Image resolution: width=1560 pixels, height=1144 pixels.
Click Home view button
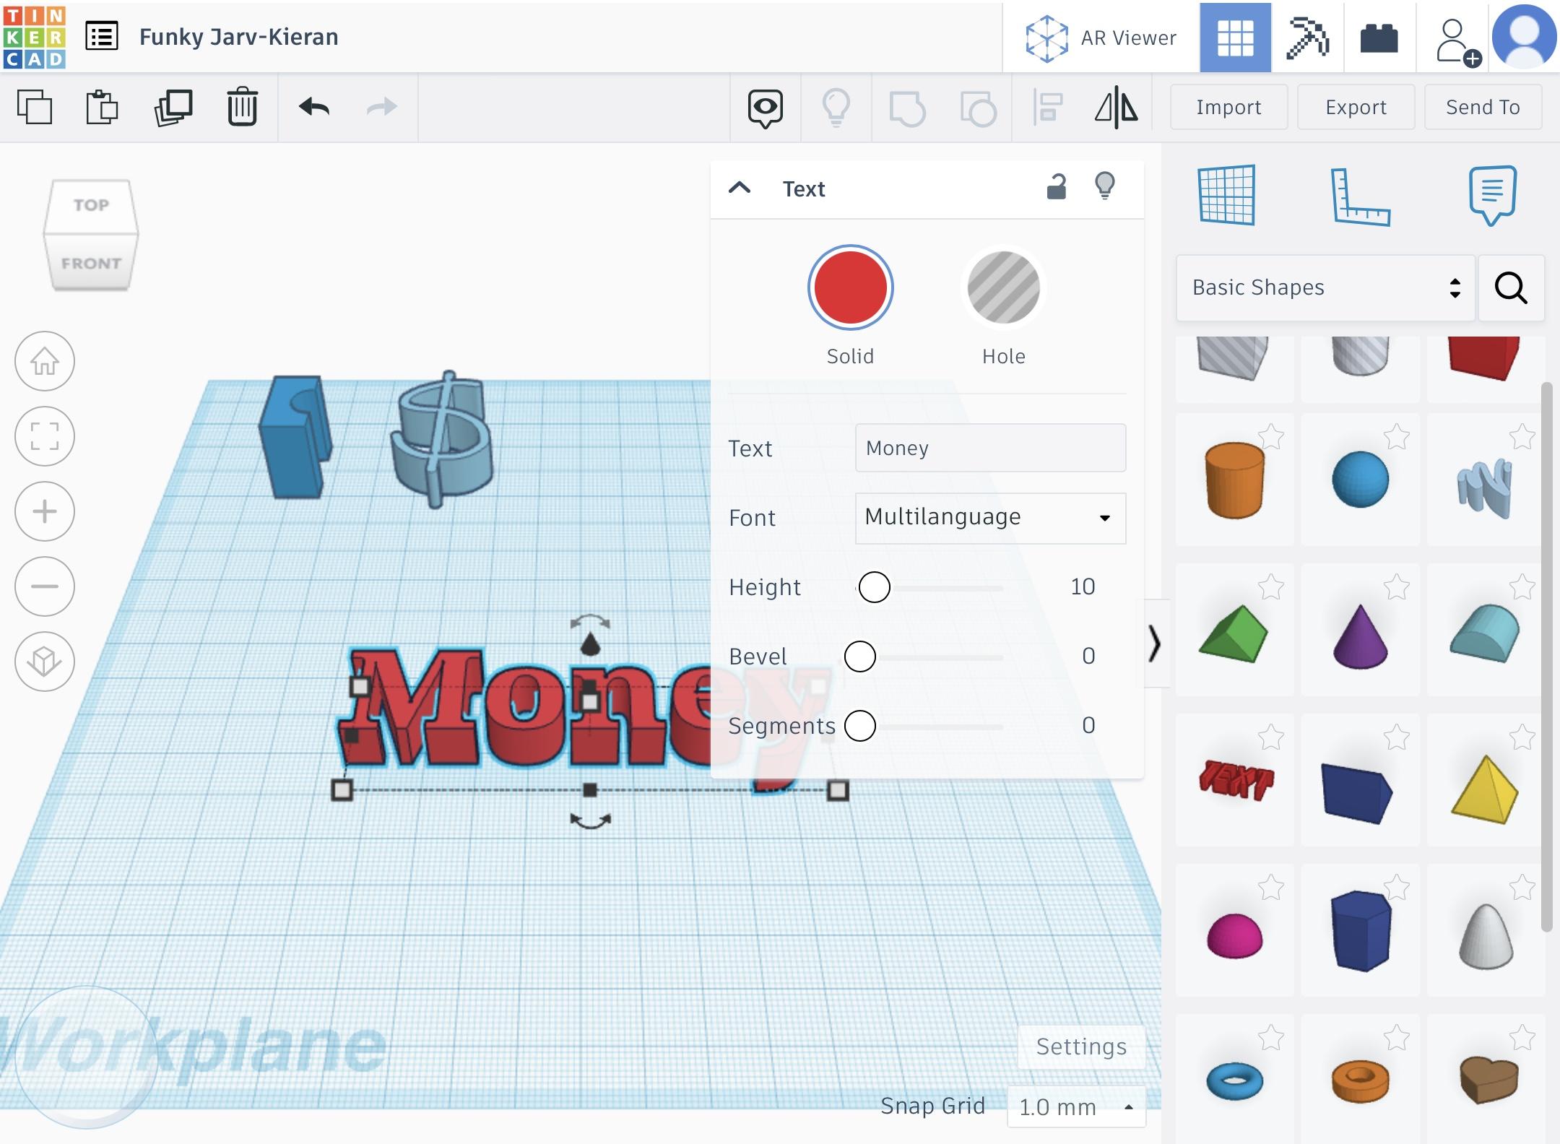coord(45,361)
